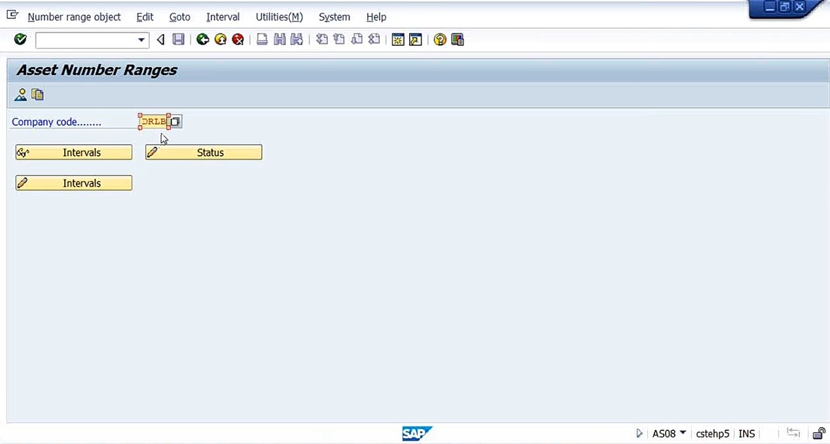This screenshot has height=444, width=830.
Task: Click the display Intervals button with glasses
Action: (x=74, y=153)
